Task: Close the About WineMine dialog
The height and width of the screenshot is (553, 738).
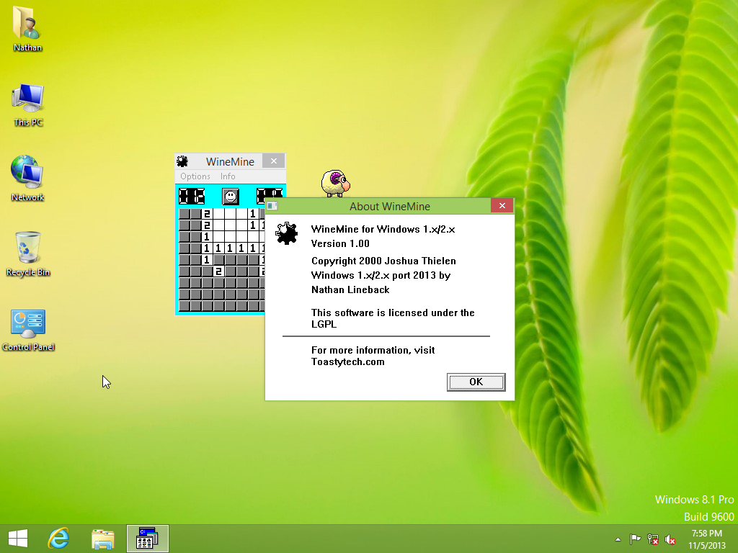Action: tap(502, 205)
